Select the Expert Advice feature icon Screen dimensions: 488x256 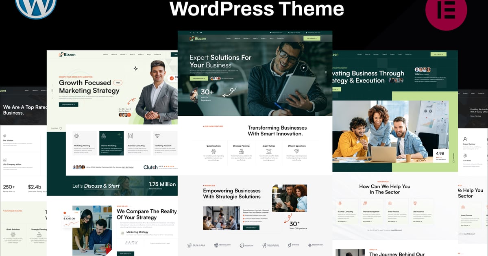point(269,151)
